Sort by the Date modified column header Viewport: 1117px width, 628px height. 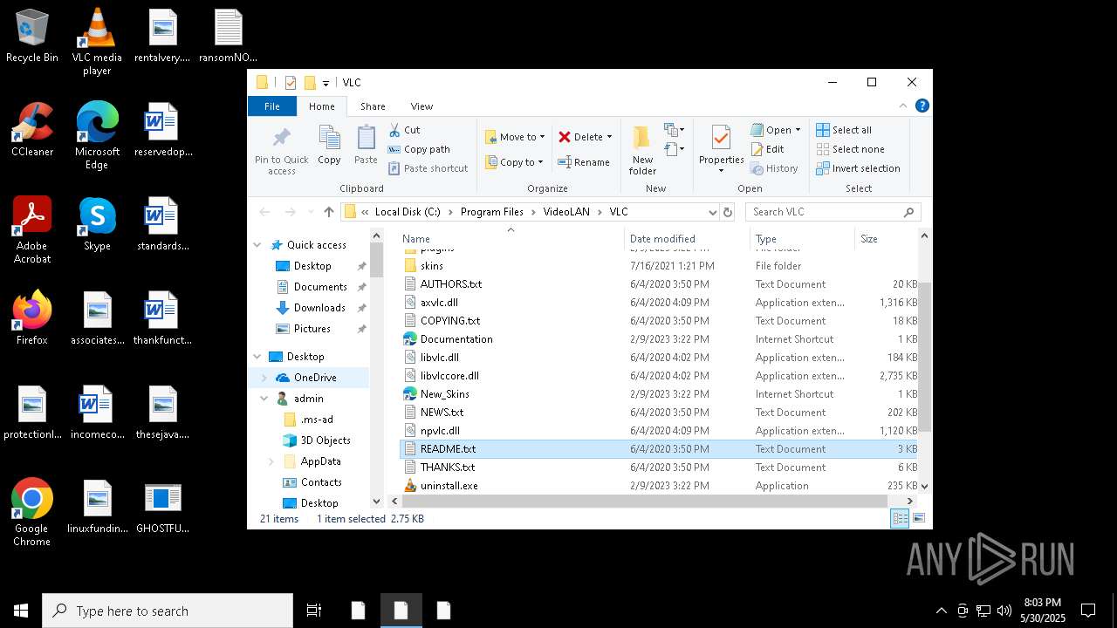click(687, 239)
